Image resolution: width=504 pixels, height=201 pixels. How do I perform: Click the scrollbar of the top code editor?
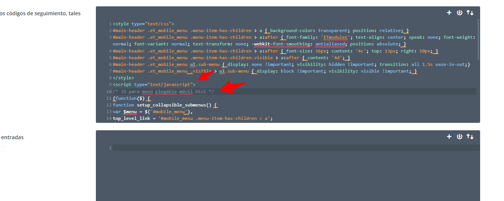coord(478,39)
